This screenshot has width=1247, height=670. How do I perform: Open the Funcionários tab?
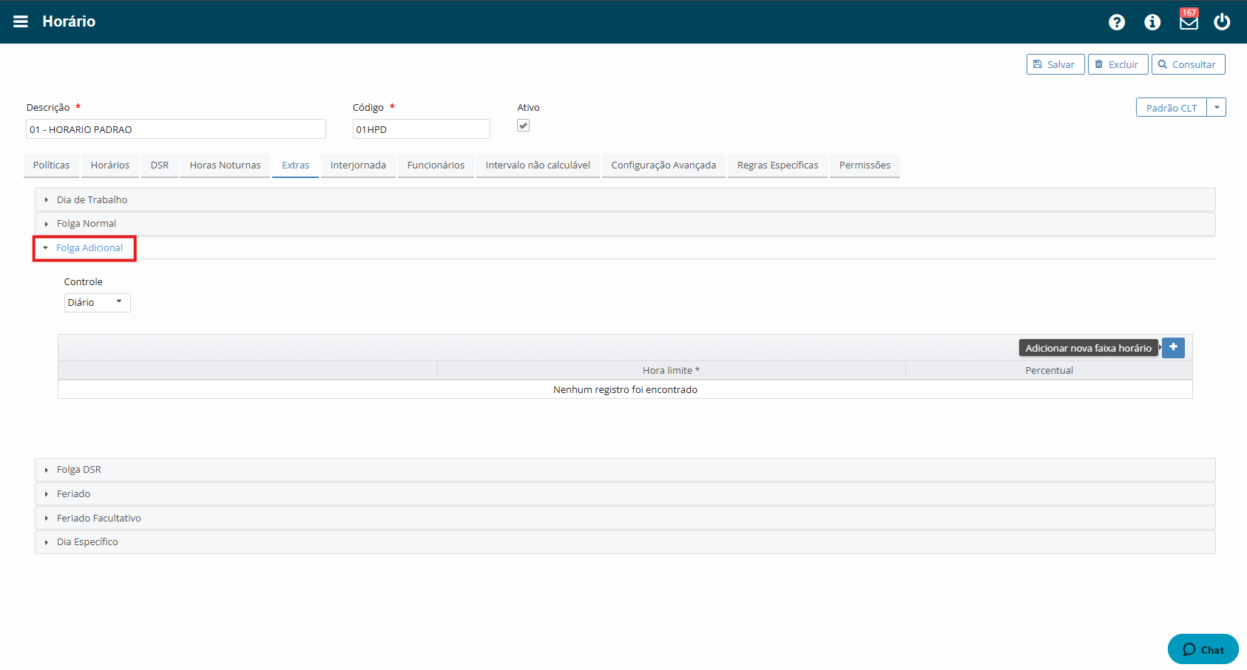coord(436,165)
